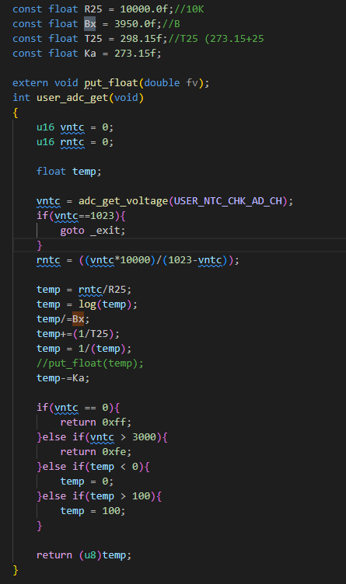The height and width of the screenshot is (584, 346).
Task: Click the _exit label name
Action: 105,231
